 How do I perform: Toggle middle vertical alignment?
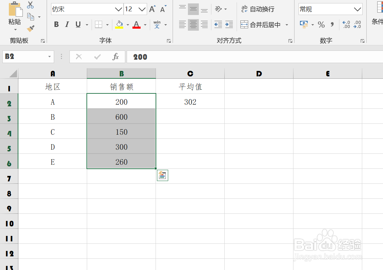pyautogui.click(x=193, y=9)
